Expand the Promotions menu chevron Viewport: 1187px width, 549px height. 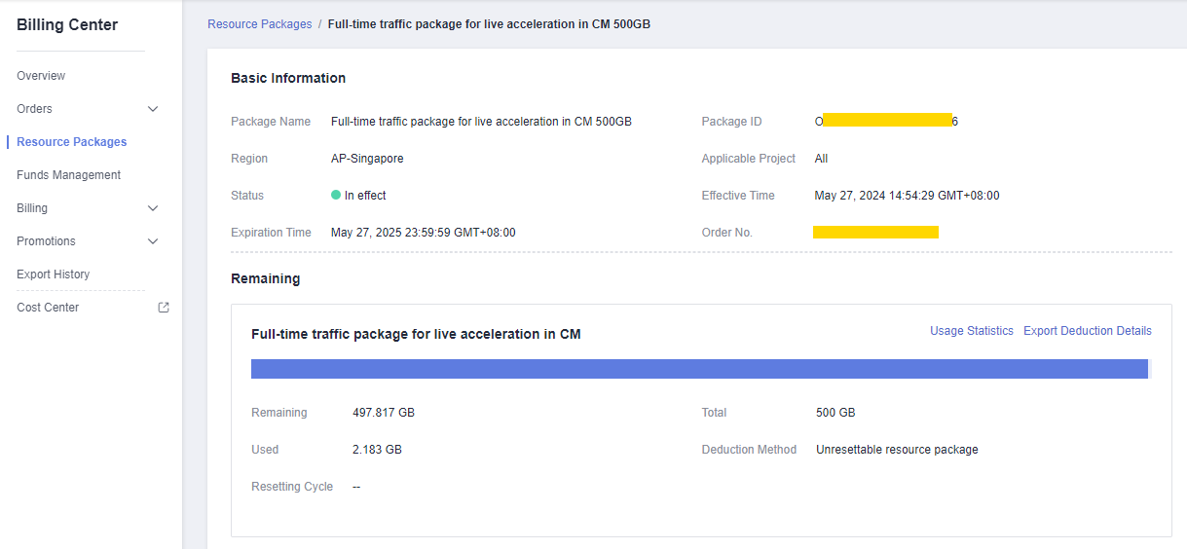tap(153, 241)
